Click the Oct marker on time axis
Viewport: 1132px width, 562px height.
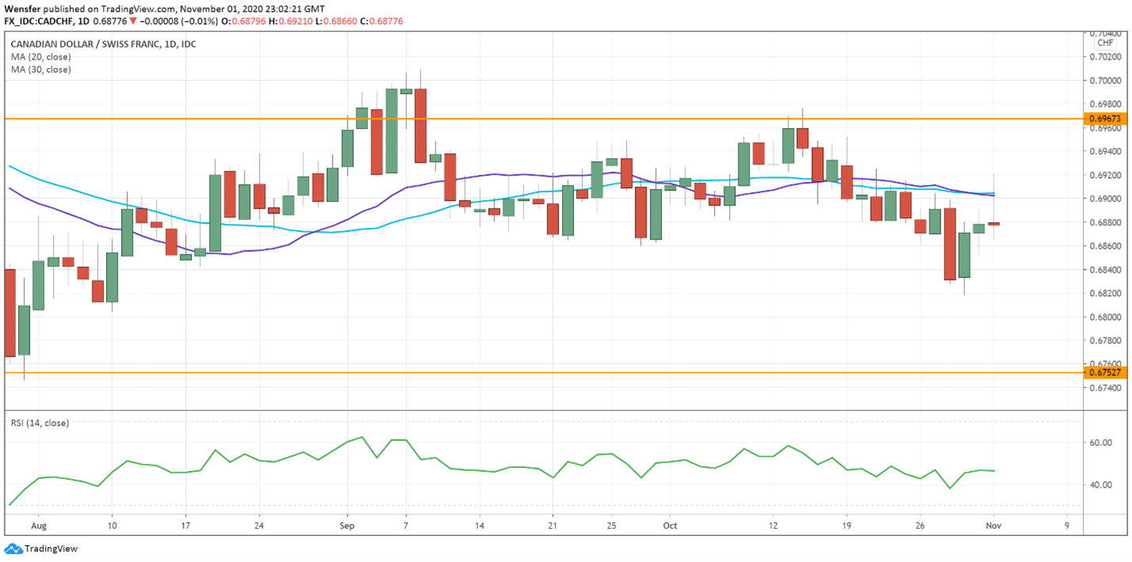[x=670, y=525]
